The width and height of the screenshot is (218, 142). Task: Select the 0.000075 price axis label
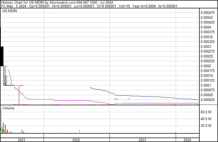207,90
